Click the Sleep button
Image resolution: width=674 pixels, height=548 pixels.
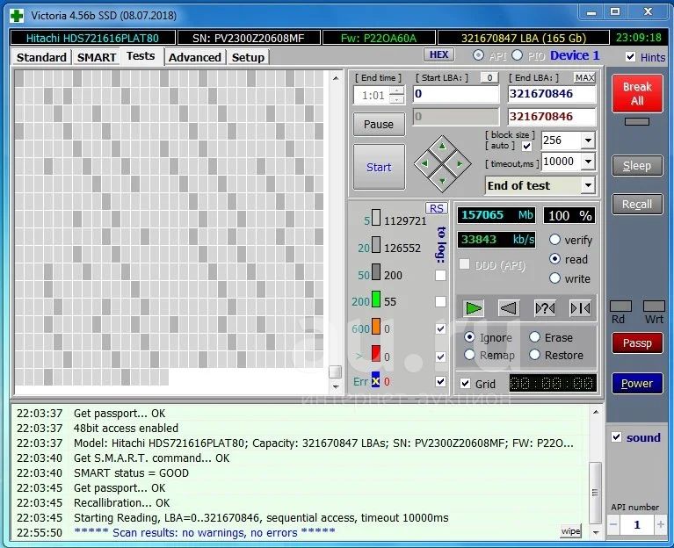click(x=637, y=165)
